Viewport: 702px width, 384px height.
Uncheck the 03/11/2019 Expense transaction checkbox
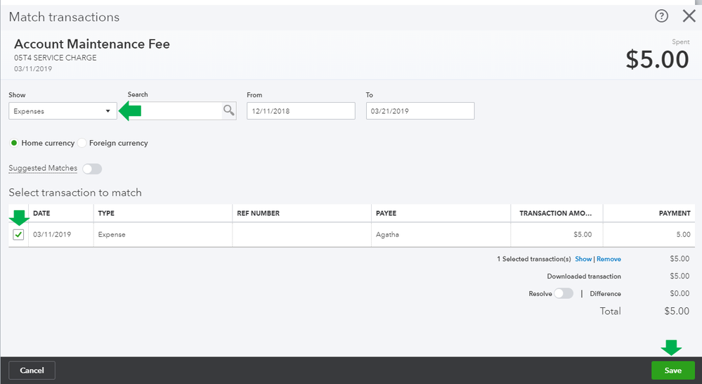coord(19,234)
